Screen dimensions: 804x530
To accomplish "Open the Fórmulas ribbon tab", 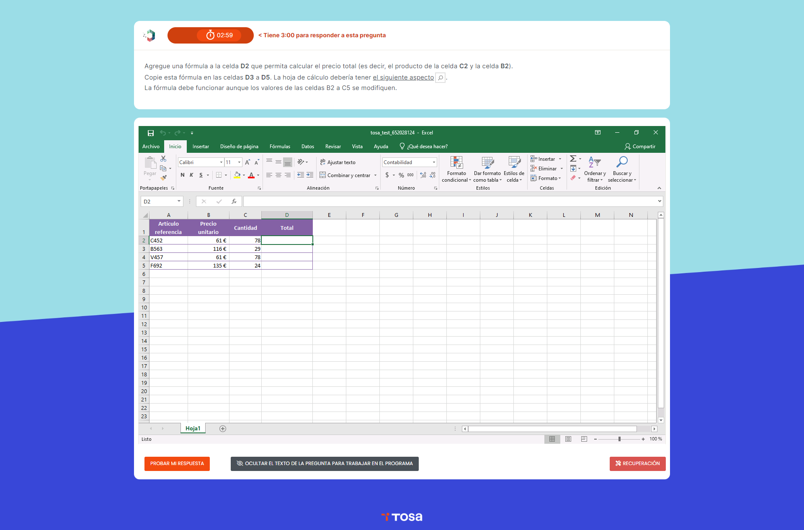I will 280,147.
